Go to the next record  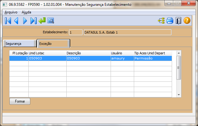click(25, 21)
